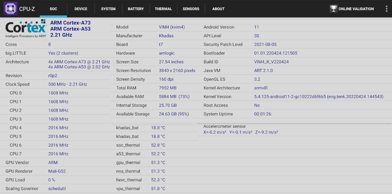Open the three-dot overflow menu
The width and height of the screenshot is (392, 194).
coord(386,9)
